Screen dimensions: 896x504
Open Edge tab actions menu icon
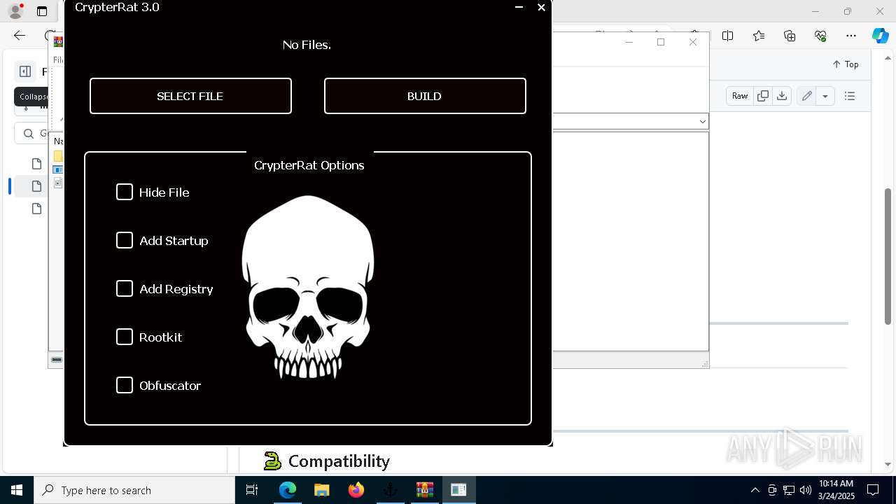click(x=42, y=11)
